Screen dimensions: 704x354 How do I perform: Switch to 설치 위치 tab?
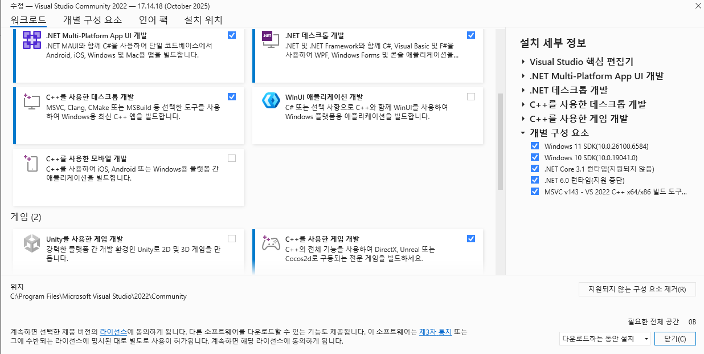(203, 20)
